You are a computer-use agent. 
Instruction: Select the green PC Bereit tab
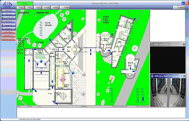pos(25,4)
